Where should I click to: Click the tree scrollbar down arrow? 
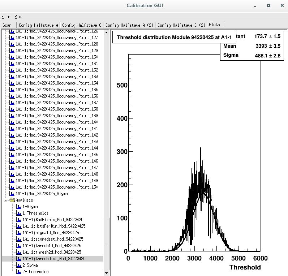tap(107, 273)
